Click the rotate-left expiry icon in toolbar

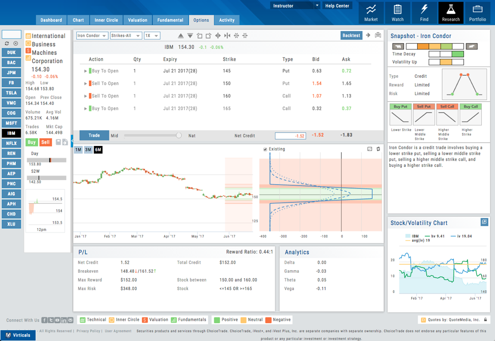click(x=199, y=36)
